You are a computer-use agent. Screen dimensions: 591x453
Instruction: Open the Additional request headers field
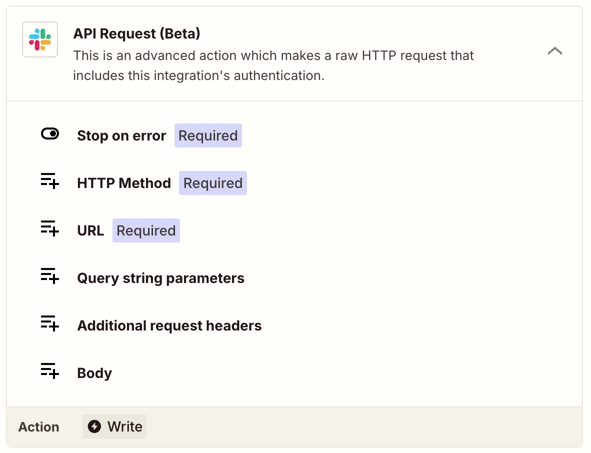tap(169, 326)
